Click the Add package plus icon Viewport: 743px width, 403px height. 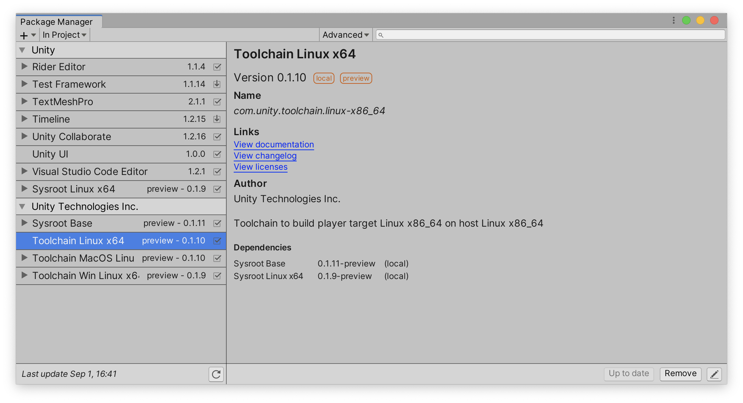pyautogui.click(x=23, y=34)
